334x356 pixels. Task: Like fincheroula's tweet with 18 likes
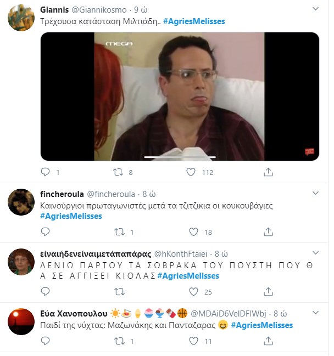click(191, 232)
